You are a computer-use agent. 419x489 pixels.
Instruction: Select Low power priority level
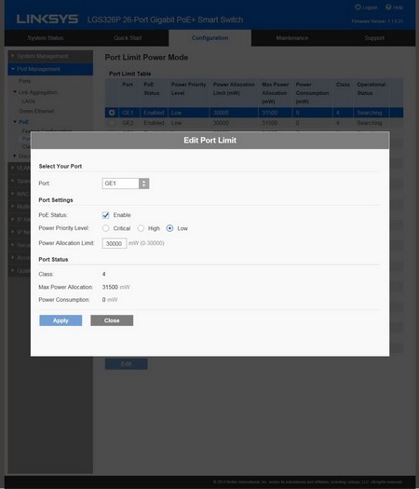[169, 228]
